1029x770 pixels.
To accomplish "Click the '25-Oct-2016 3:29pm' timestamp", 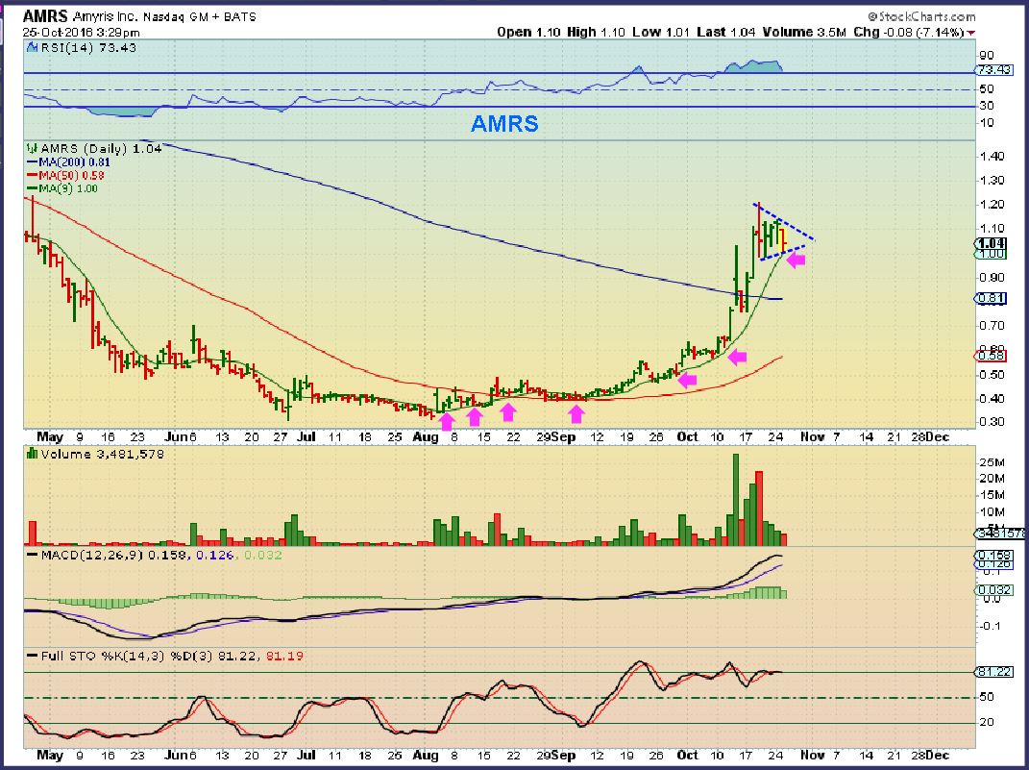I will click(82, 32).
